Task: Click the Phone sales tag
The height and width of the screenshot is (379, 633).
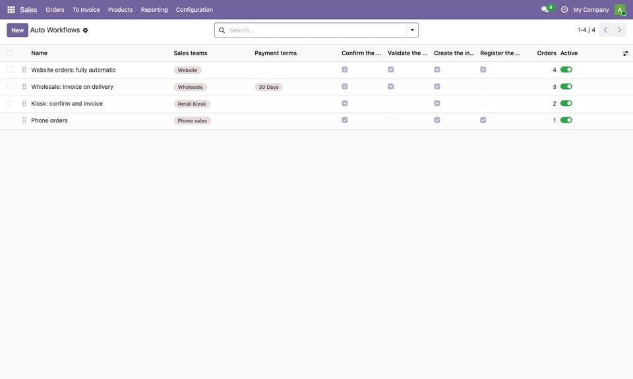Action: [x=192, y=121]
